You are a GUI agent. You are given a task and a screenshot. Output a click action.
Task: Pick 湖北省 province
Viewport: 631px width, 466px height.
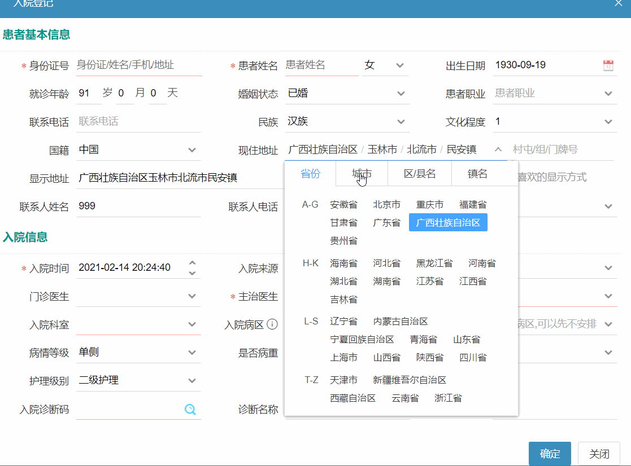(x=343, y=281)
